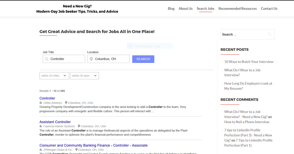The image size is (294, 154).
Task: Open the Assistant Controller job listing
Action: (x=55, y=122)
